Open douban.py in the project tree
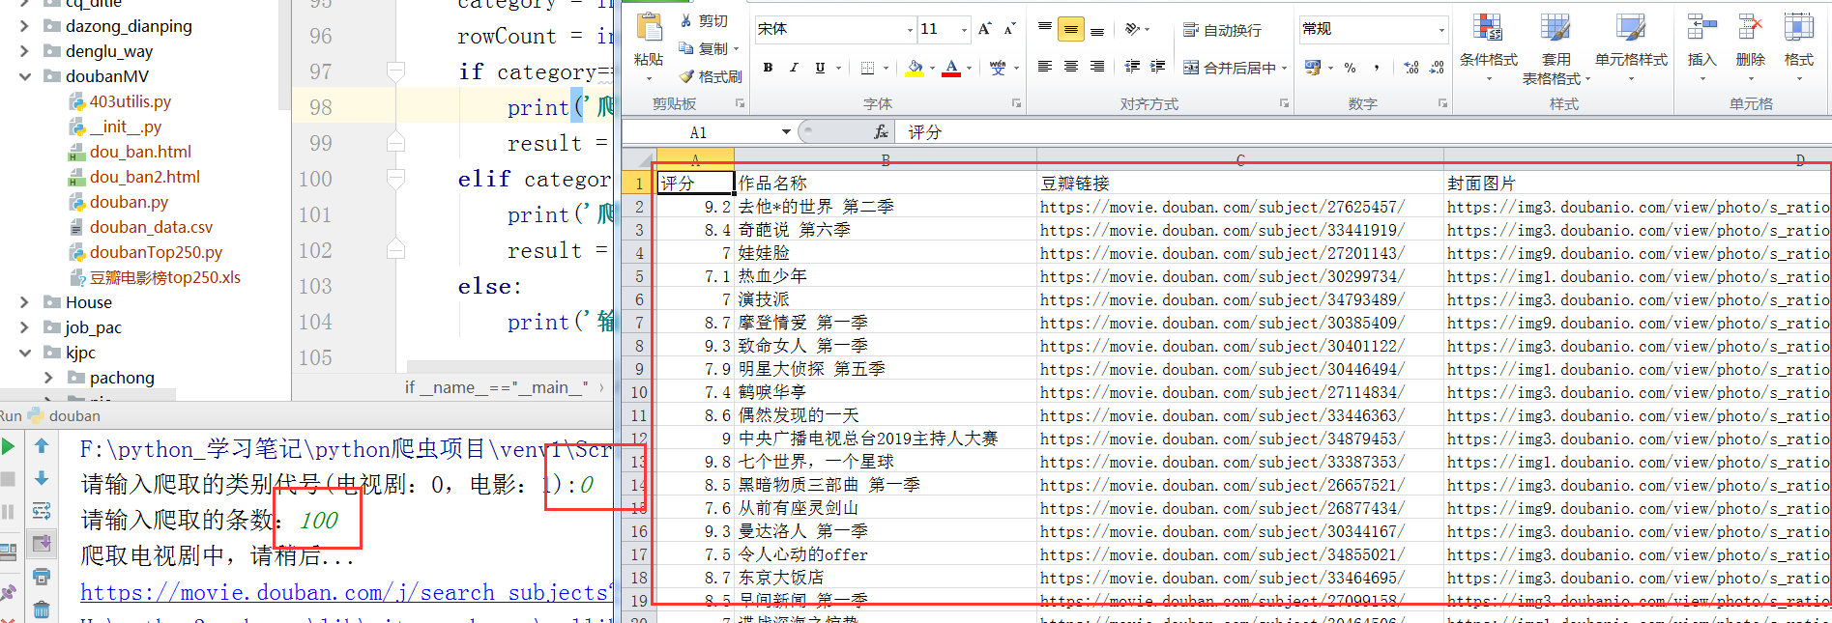The width and height of the screenshot is (1832, 623). pos(129,202)
